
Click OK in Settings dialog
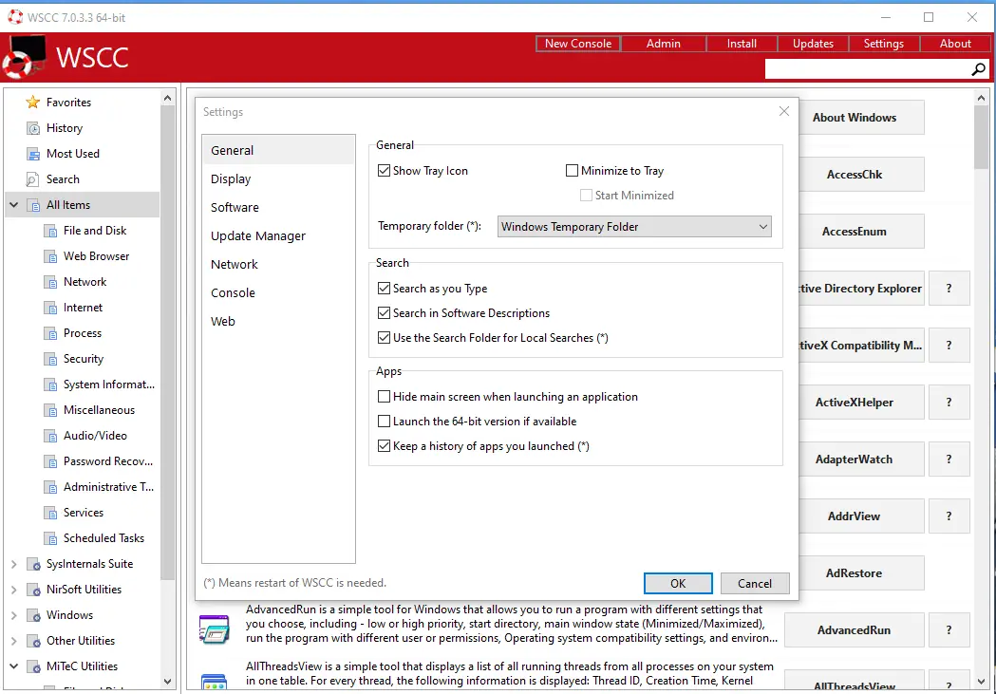click(678, 584)
